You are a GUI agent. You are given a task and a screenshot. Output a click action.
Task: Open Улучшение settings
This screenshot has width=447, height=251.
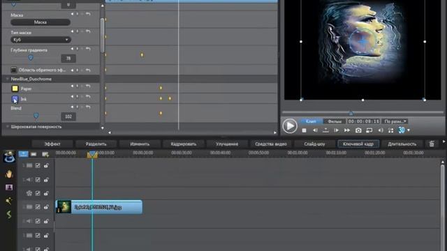pos(227,144)
